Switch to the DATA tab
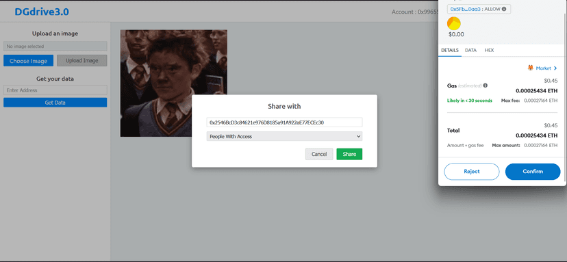 (470, 50)
